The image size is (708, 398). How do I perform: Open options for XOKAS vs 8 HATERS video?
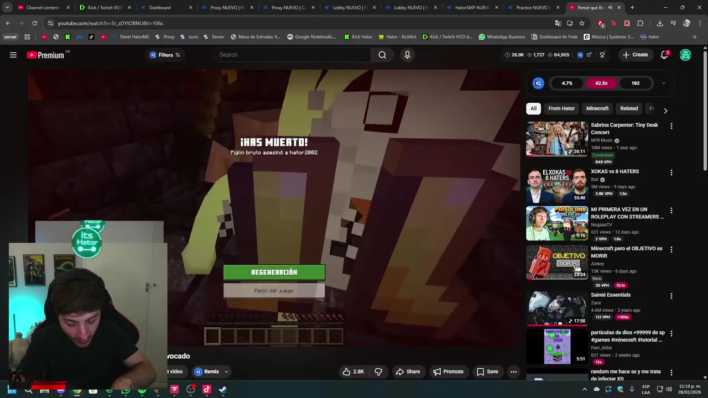(671, 172)
